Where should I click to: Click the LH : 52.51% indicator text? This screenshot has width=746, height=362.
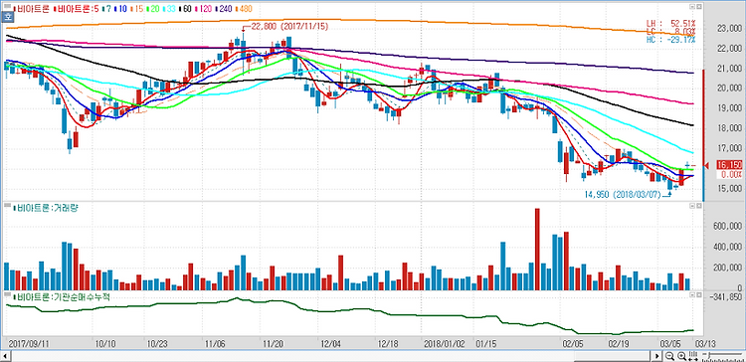point(670,23)
